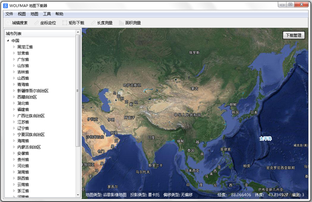Click the 城市列表 panel header
The height and width of the screenshot is (202, 312).
tap(40, 33)
